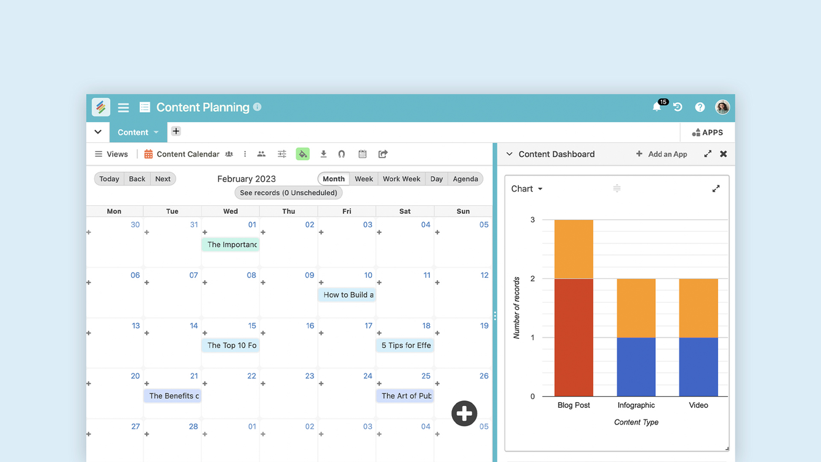
Task: Open the hamburger menu in header
Action: click(x=123, y=107)
